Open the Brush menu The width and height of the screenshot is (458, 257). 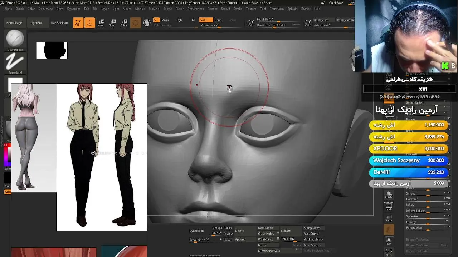(x=20, y=9)
